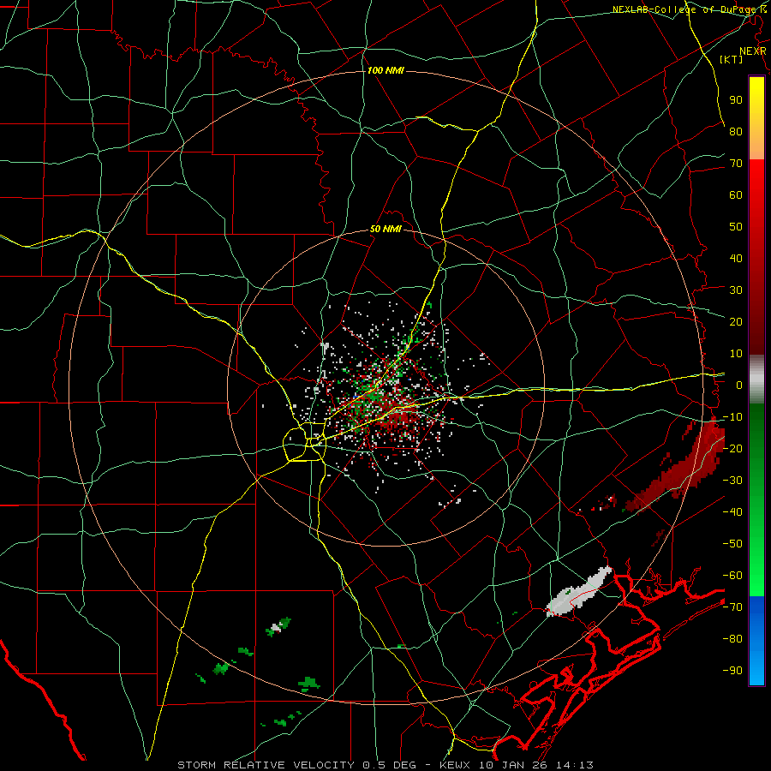Image resolution: width=771 pixels, height=771 pixels.
Task: Click the "90" velocity scale value
Action: [736, 99]
